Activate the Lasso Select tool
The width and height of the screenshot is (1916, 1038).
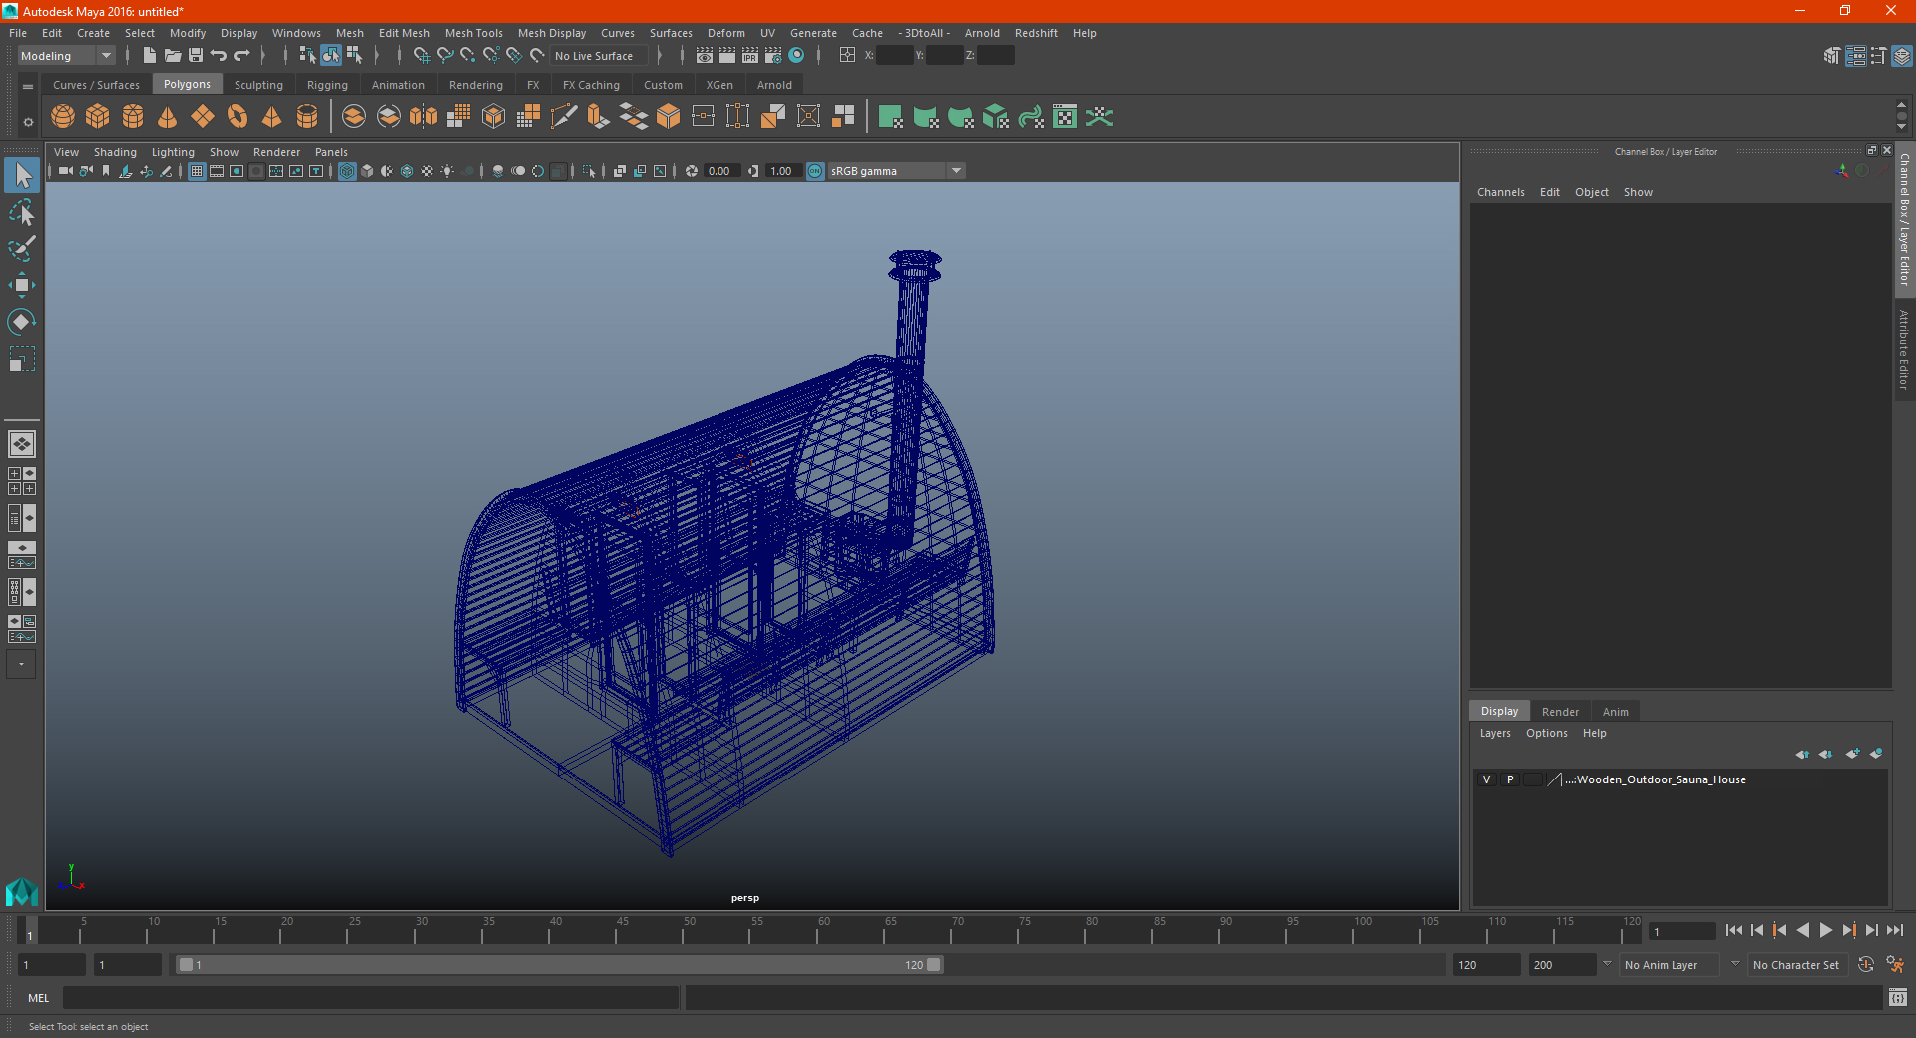21,212
